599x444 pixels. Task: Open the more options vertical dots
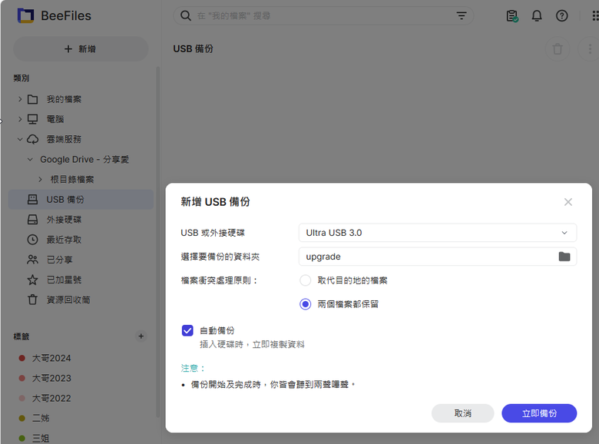590,49
